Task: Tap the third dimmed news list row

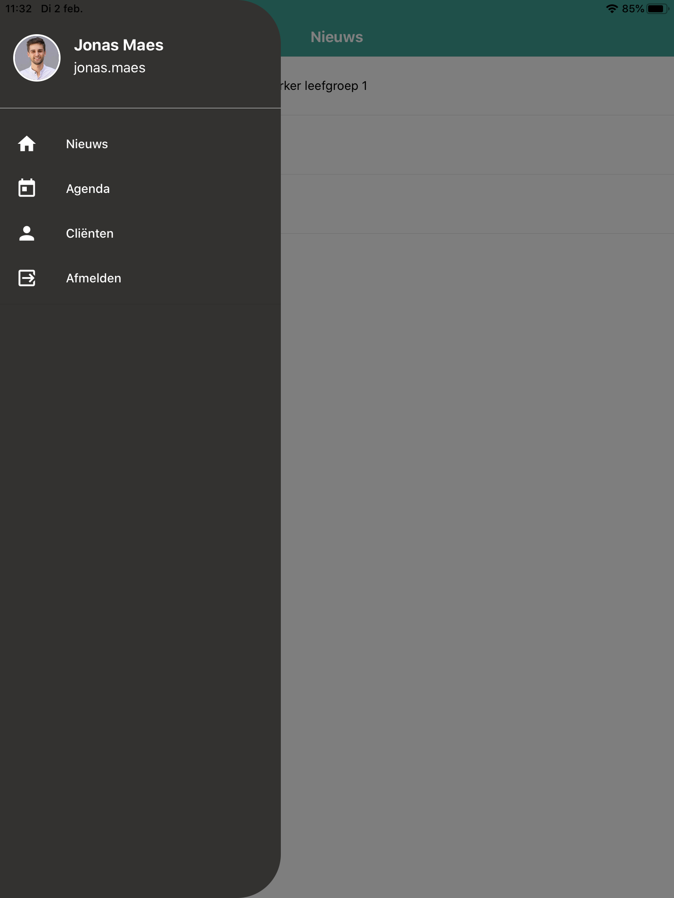Action: point(477,204)
